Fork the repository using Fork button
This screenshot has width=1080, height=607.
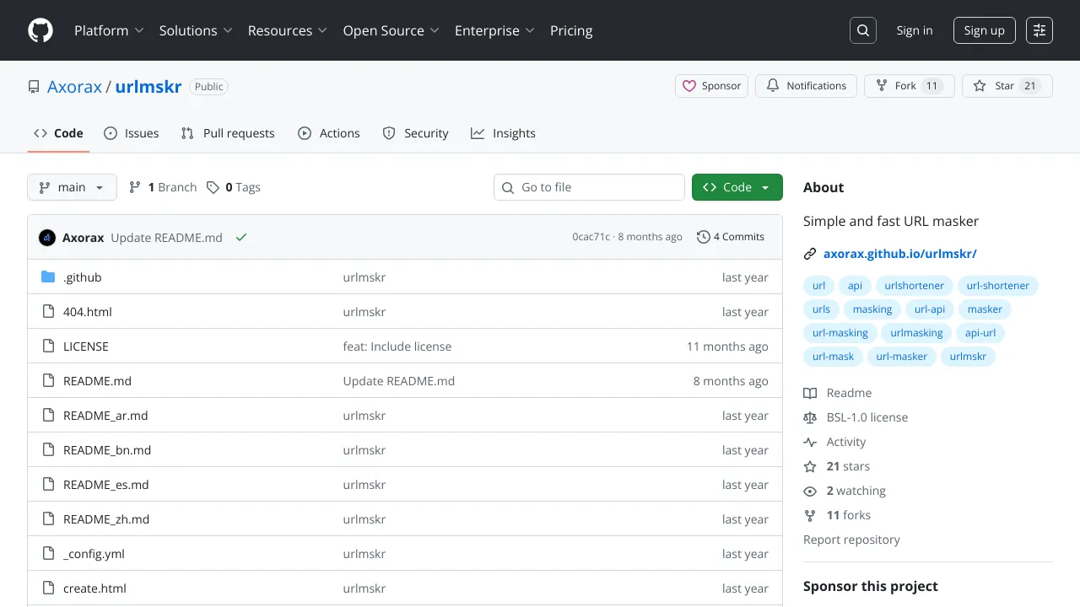tap(910, 86)
